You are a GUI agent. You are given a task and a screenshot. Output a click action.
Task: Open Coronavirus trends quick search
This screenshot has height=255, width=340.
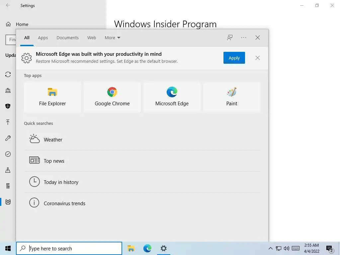pos(142,203)
